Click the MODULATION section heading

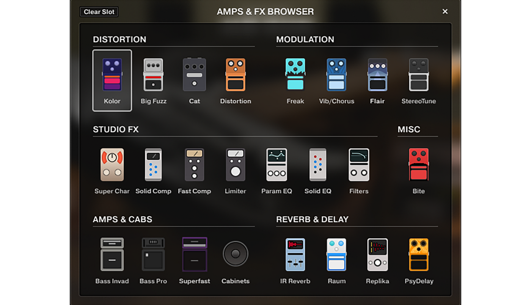[x=305, y=39]
